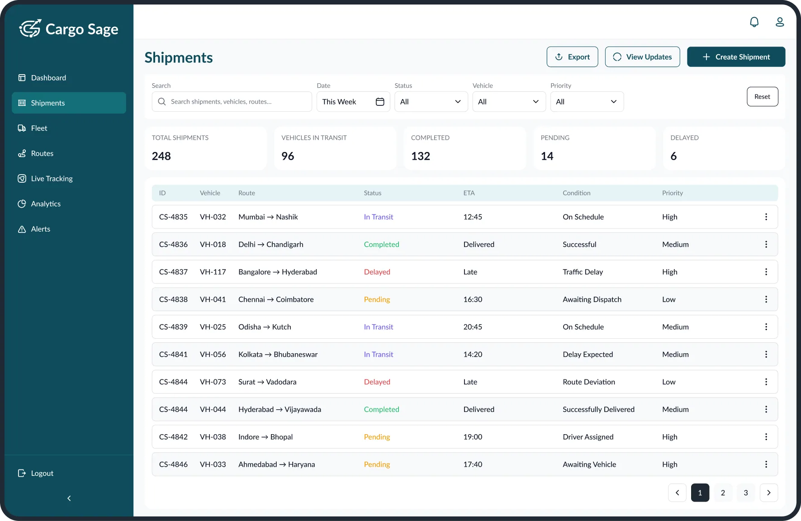Open the Priority filter dropdown
Screen dimensions: 801x521
click(x=587, y=102)
